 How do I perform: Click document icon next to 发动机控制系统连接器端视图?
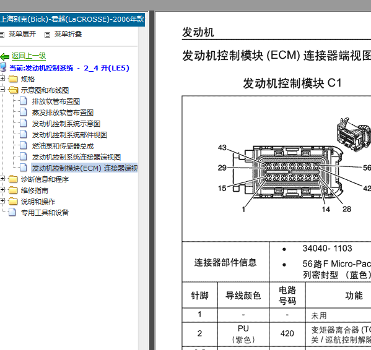point(24,156)
